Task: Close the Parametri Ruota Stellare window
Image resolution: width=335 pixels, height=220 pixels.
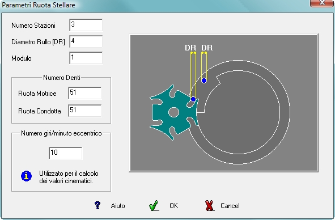Action: point(321,3)
